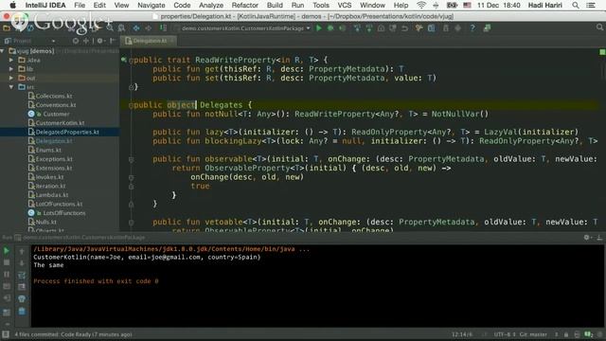Viewport: 606px width, 341px height.
Task: Collapse the src folder
Action: (11, 87)
